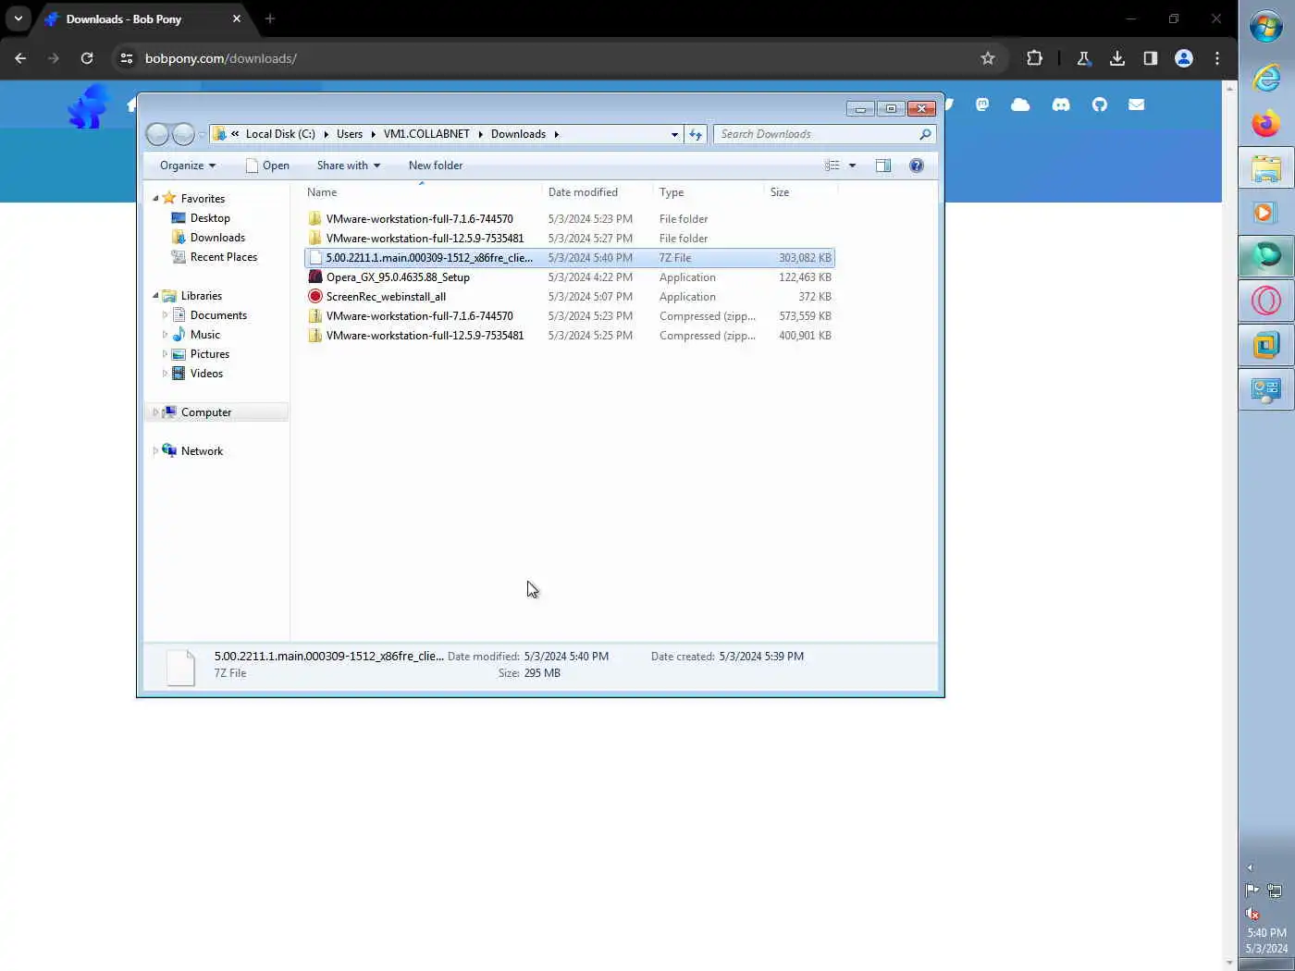Click the search magnifier icon in Explorer
The height and width of the screenshot is (971, 1295).
(924, 134)
